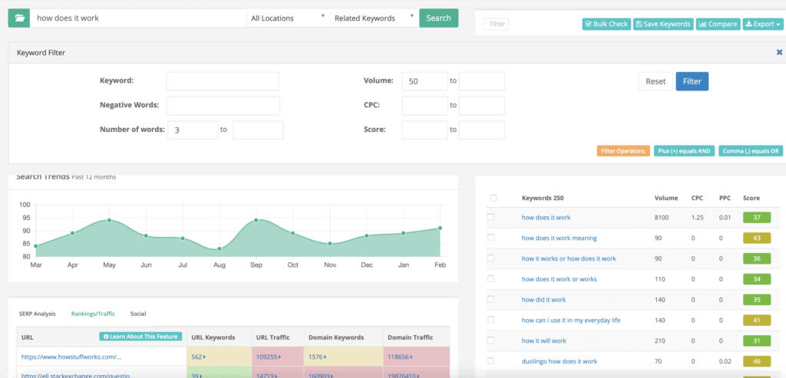
Task: Expand URL Traffic value 109255
Action: click(269, 357)
